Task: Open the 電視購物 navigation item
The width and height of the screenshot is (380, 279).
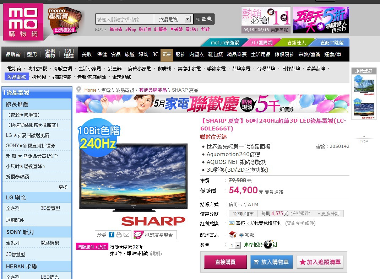Action: [50, 53]
